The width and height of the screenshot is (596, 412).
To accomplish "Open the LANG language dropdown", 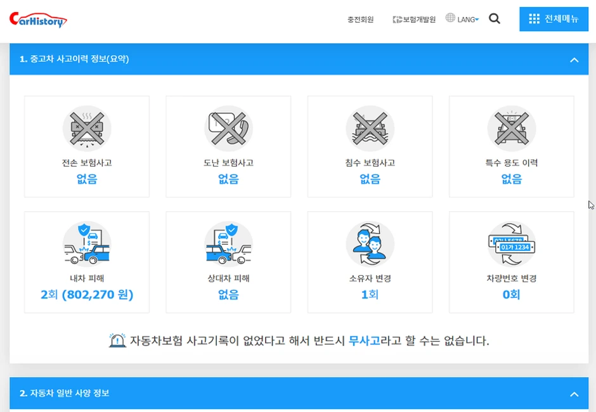I will [x=463, y=18].
